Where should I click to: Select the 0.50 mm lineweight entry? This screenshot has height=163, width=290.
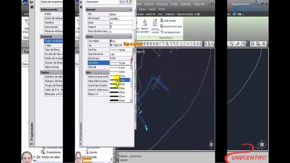tap(120, 92)
